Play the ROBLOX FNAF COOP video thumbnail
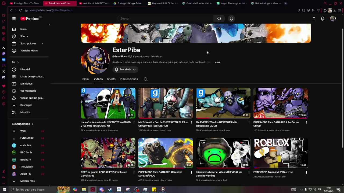 pos(281,153)
